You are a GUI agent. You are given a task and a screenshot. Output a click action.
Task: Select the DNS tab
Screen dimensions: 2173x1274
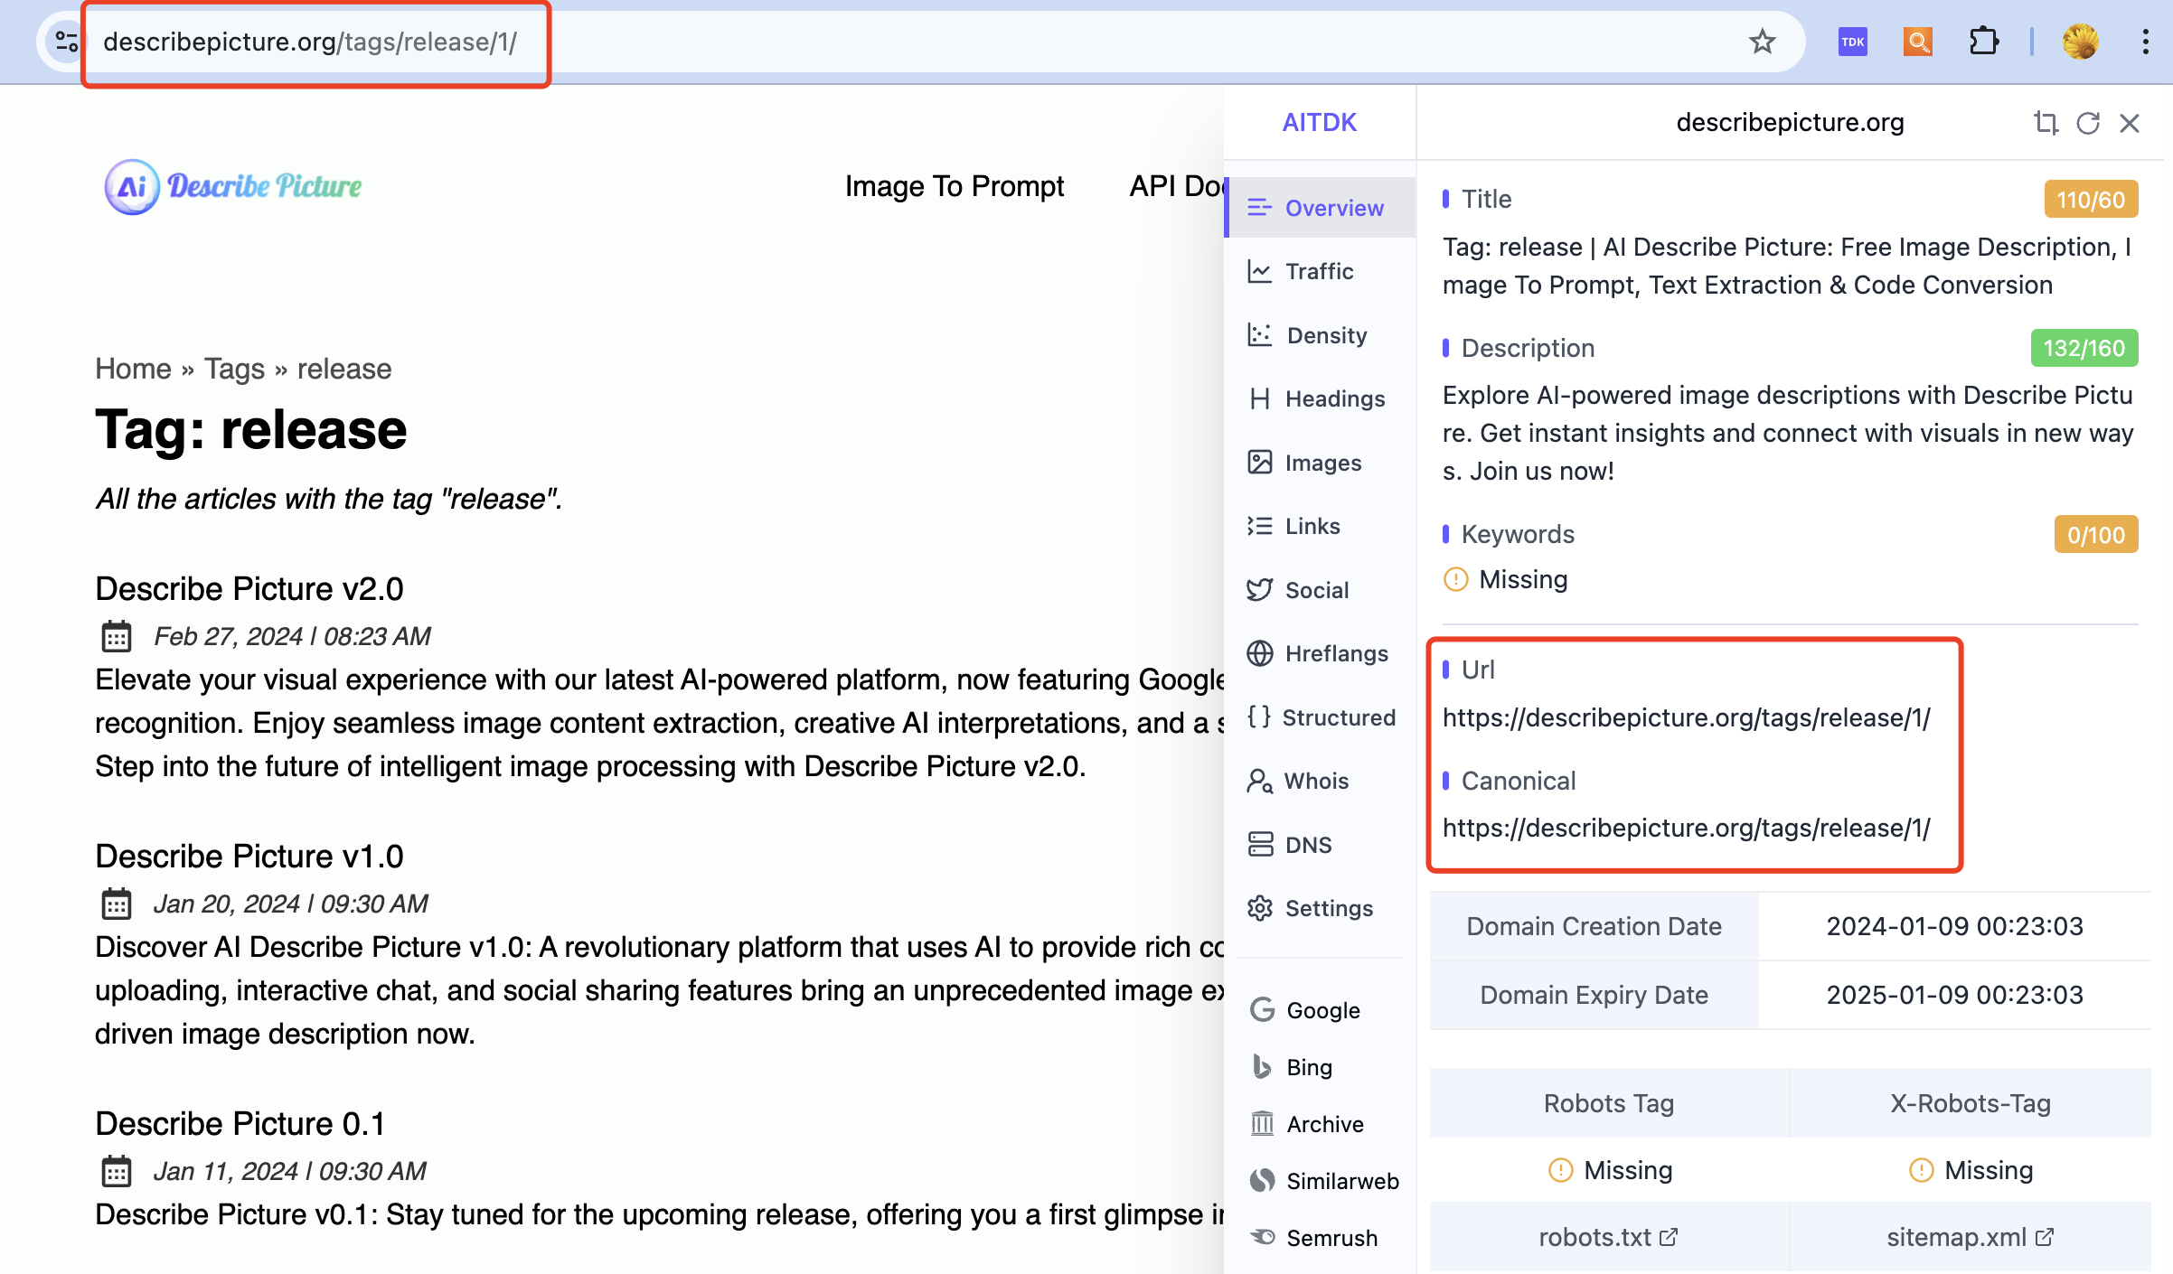(1320, 845)
